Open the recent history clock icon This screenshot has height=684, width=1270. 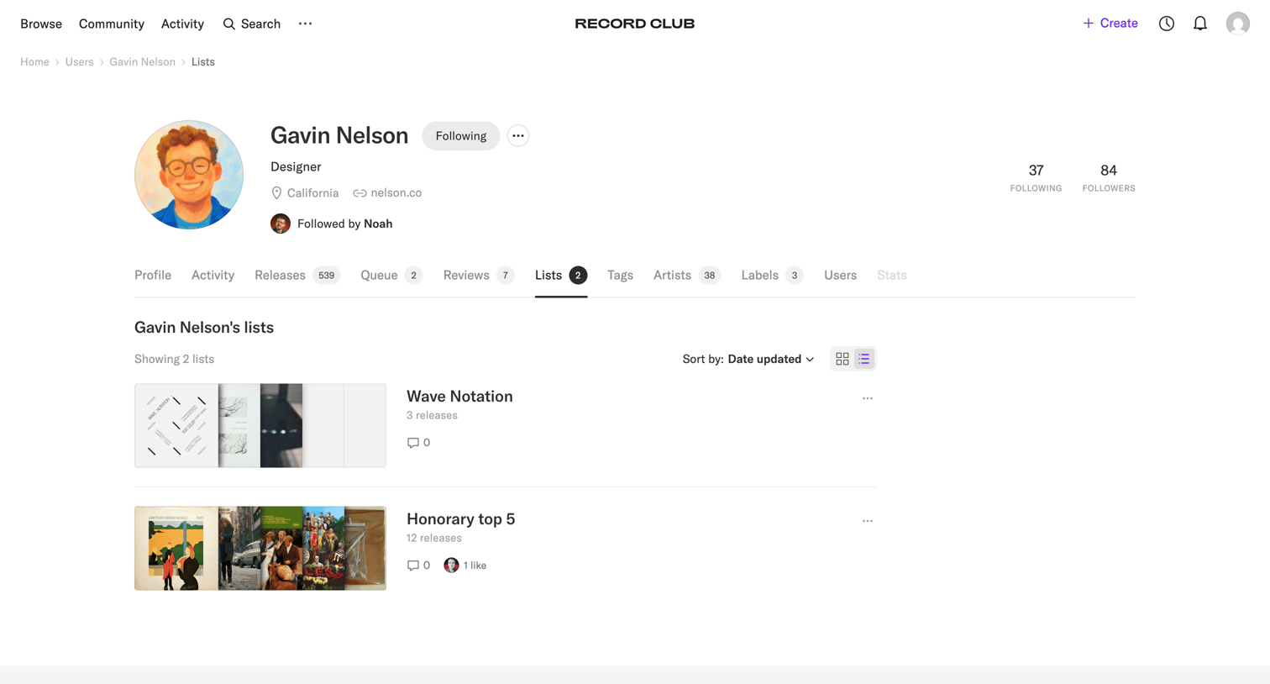point(1167,24)
